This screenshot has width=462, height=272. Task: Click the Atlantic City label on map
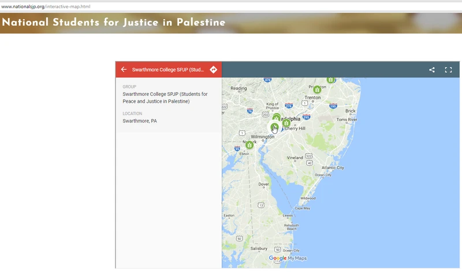pyautogui.click(x=333, y=167)
